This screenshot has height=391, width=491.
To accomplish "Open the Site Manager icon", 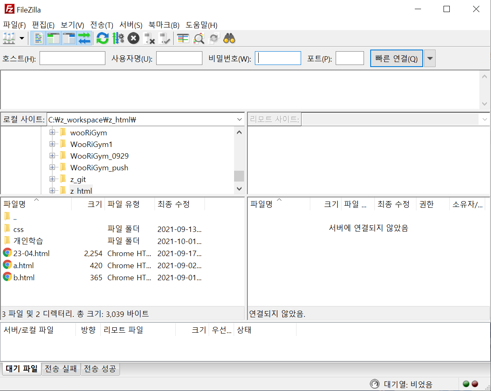I will click(x=9, y=38).
